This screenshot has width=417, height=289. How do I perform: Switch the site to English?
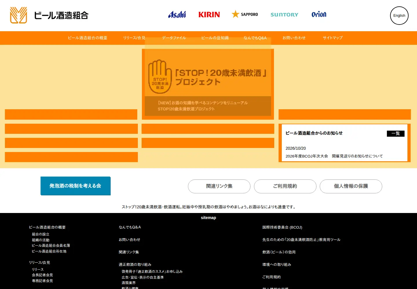point(399,16)
